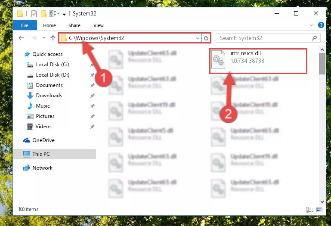Open the Music folder in the sidebar
The height and width of the screenshot is (226, 331).
point(43,106)
